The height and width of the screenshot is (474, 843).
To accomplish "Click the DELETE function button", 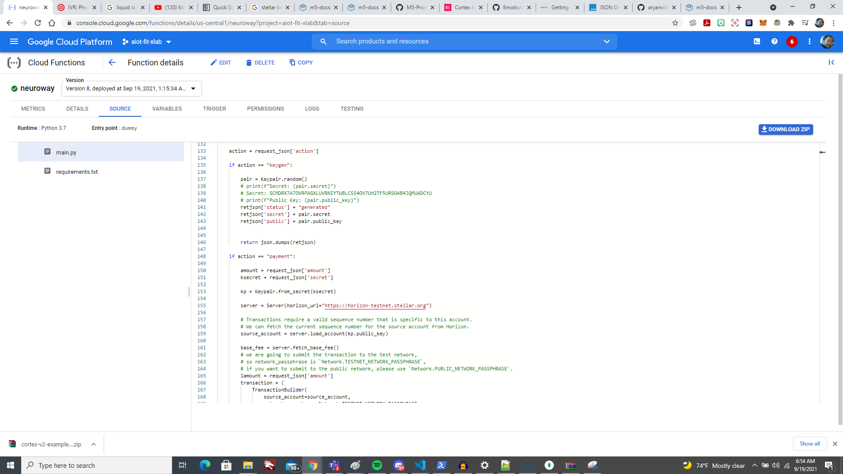I will [260, 62].
